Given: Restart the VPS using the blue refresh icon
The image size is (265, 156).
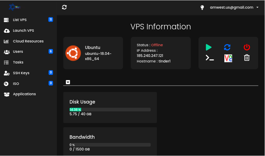Looking at the screenshot, I should click(227, 47).
